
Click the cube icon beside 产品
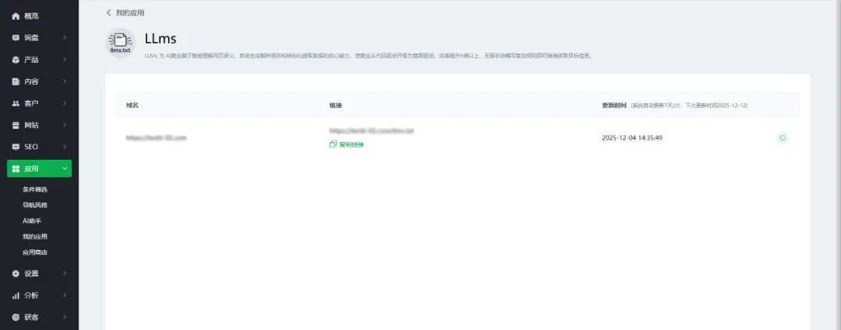pos(16,60)
